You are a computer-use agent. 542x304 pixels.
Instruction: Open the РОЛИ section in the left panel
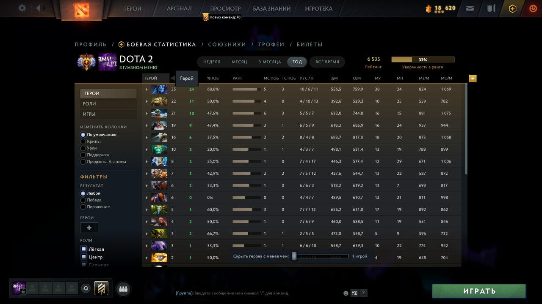click(108, 104)
